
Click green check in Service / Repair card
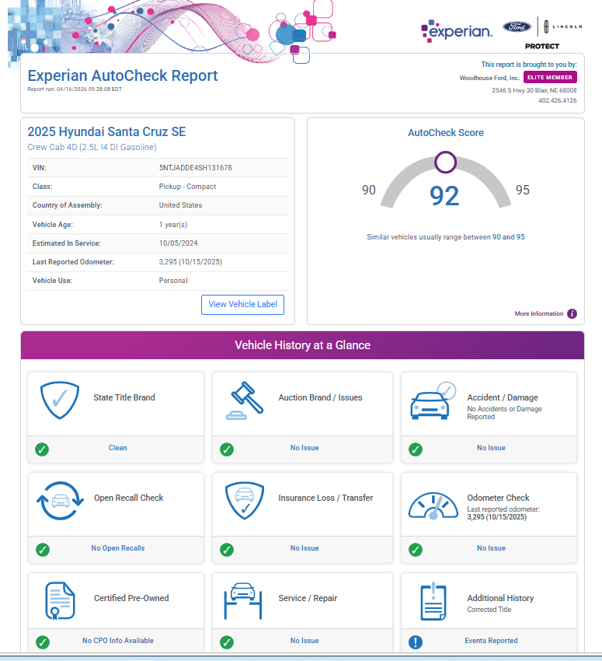point(227,642)
